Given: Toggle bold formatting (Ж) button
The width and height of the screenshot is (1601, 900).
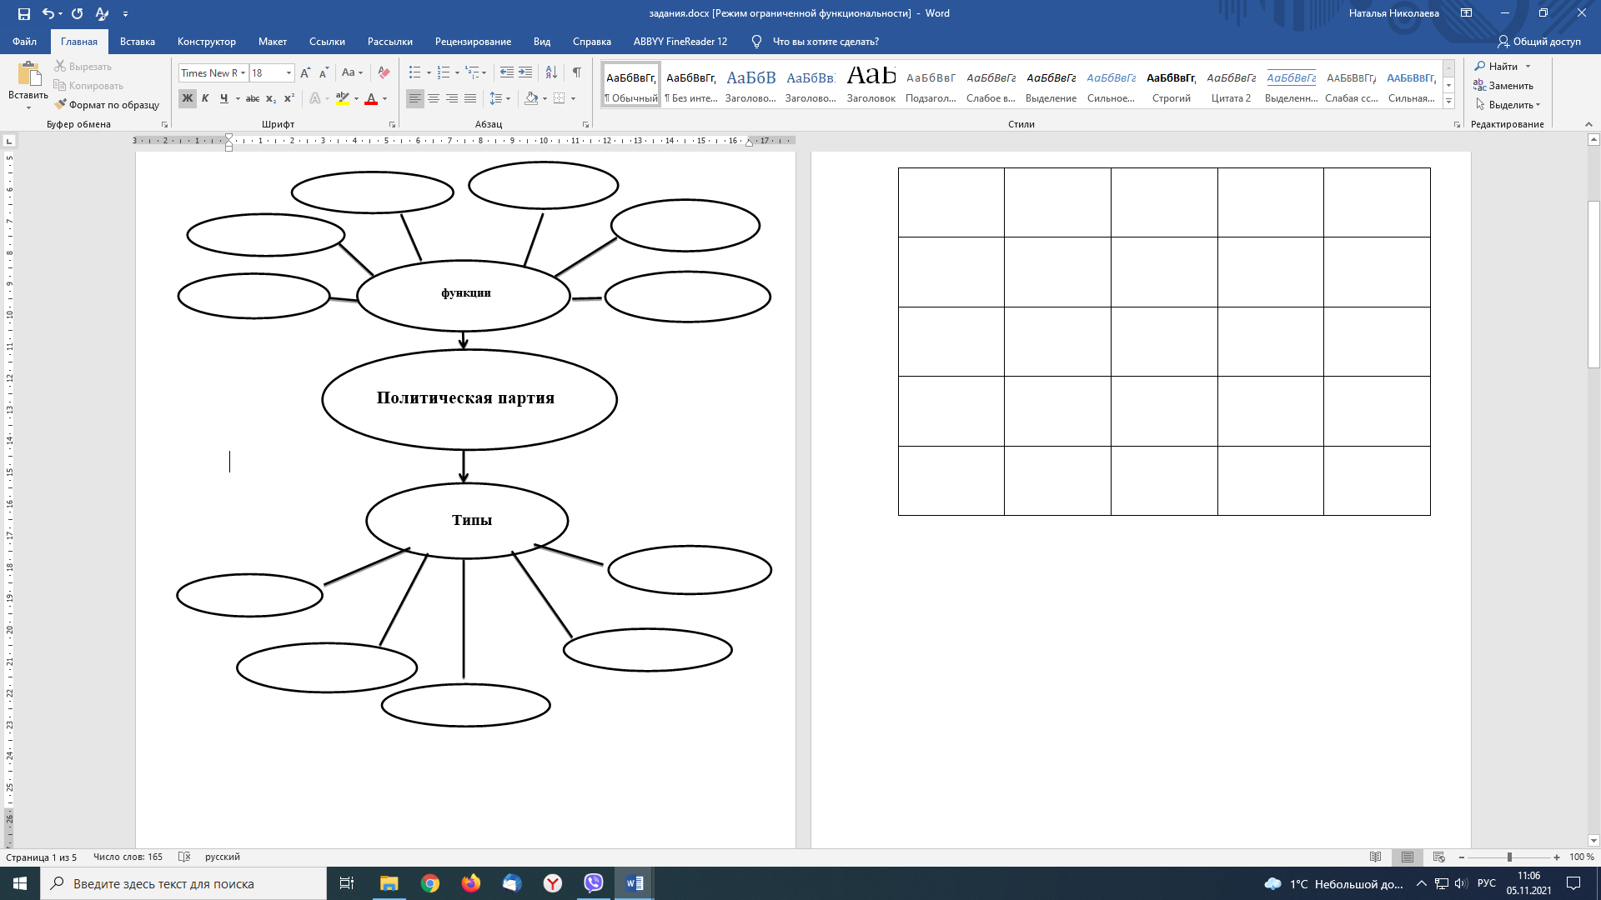Looking at the screenshot, I should point(187,98).
